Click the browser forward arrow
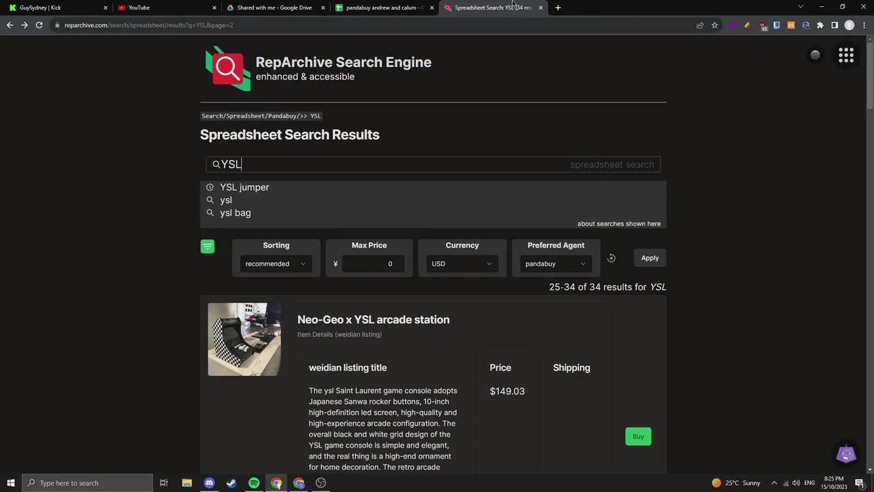 click(x=25, y=25)
